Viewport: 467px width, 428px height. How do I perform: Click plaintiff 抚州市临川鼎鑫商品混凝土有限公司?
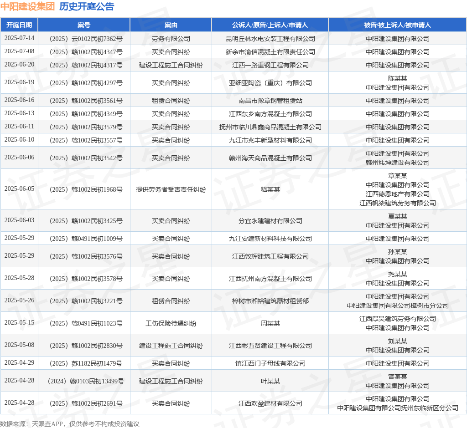(270, 127)
